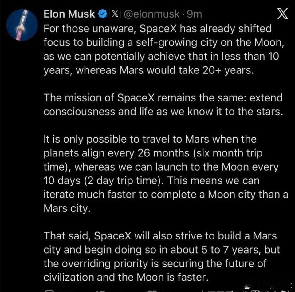Click the 9m post timestamp
The width and height of the screenshot is (295, 292).
(194, 14)
